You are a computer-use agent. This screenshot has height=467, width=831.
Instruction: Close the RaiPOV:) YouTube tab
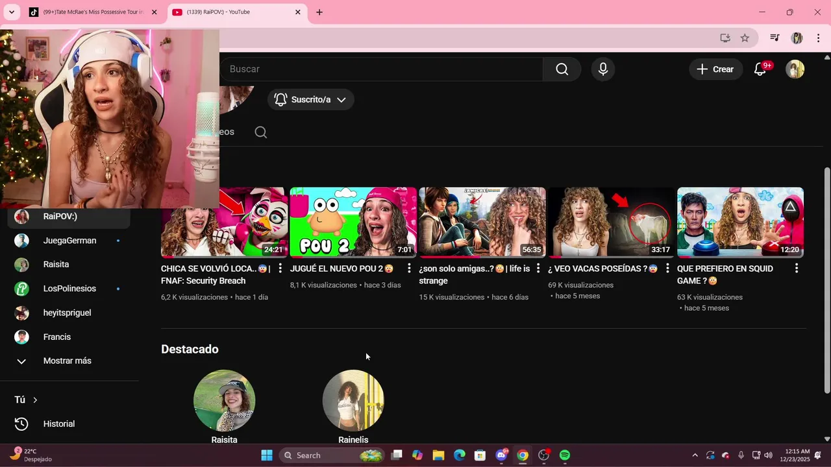tap(298, 12)
